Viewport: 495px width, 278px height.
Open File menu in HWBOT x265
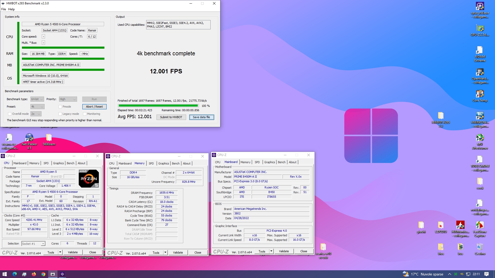4,9
